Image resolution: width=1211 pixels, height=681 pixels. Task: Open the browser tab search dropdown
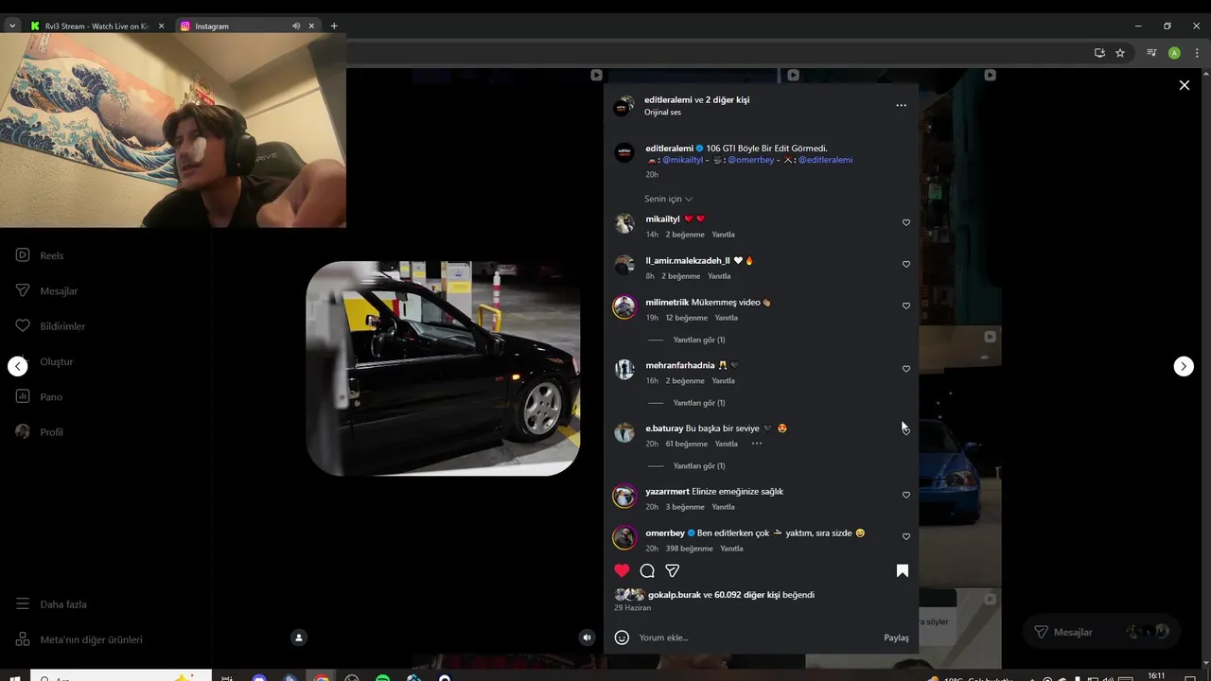point(12,26)
